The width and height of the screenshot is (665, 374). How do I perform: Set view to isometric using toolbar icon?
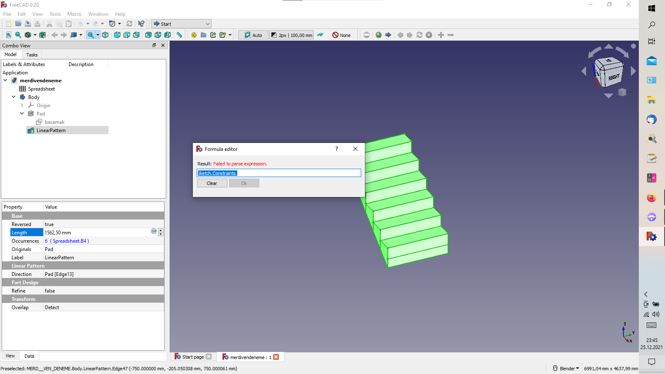[x=105, y=35]
